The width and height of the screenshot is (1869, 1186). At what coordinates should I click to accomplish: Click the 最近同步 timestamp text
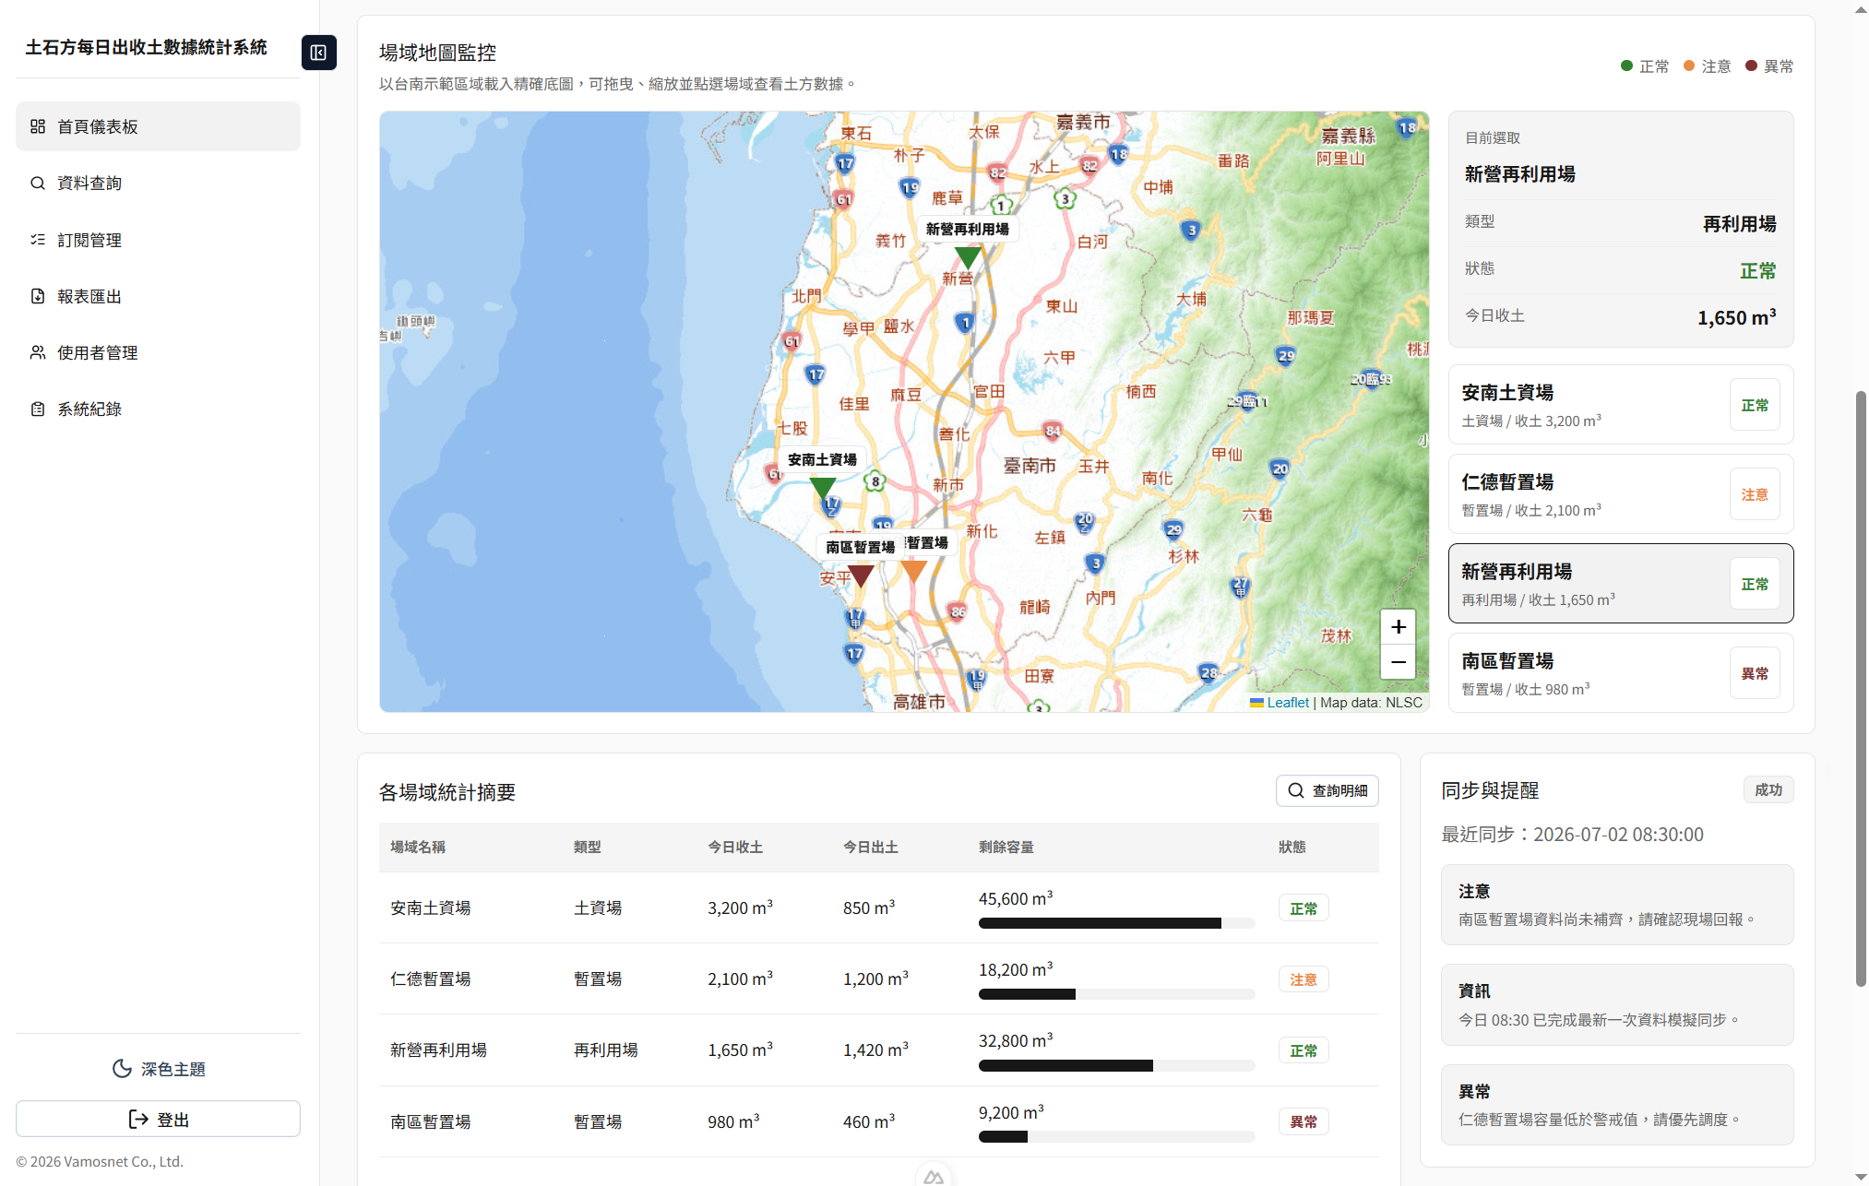[1572, 835]
